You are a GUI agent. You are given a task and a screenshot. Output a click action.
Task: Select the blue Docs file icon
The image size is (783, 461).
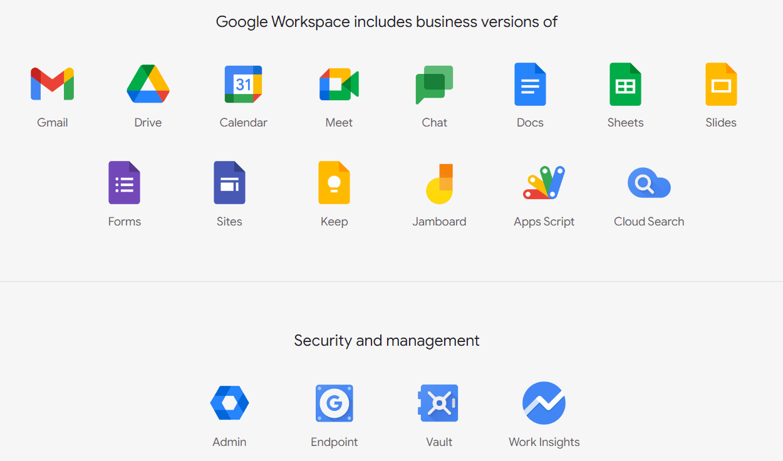point(530,84)
